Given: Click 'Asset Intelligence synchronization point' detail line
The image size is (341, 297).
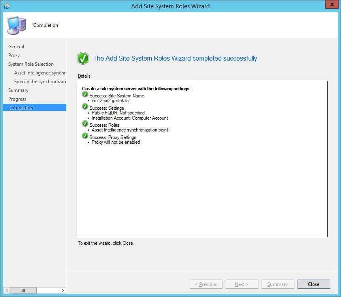Looking at the screenshot, I should (x=130, y=130).
